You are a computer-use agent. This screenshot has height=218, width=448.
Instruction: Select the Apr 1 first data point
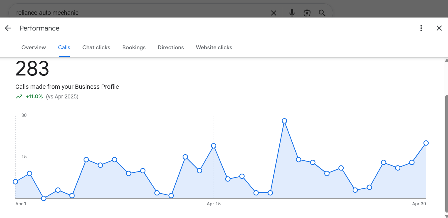(x=15, y=182)
